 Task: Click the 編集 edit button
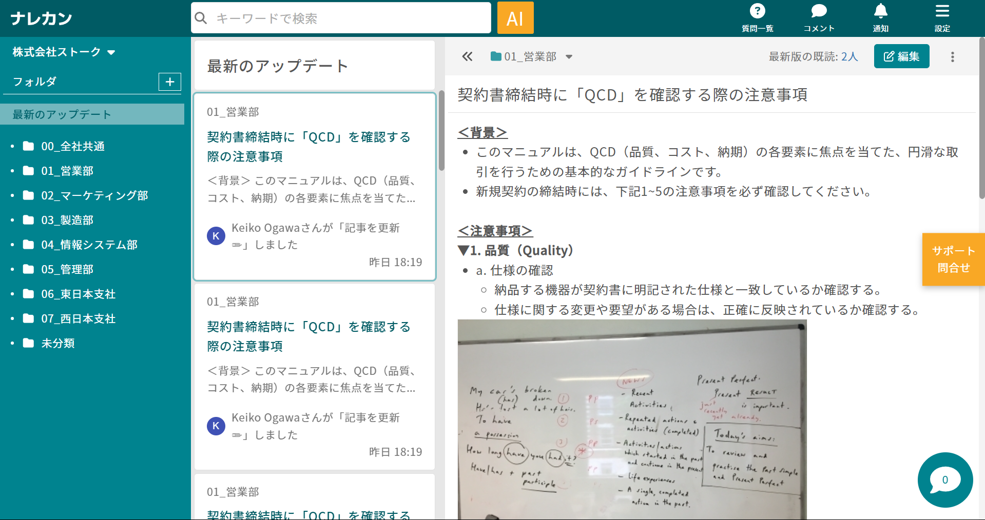pos(901,56)
